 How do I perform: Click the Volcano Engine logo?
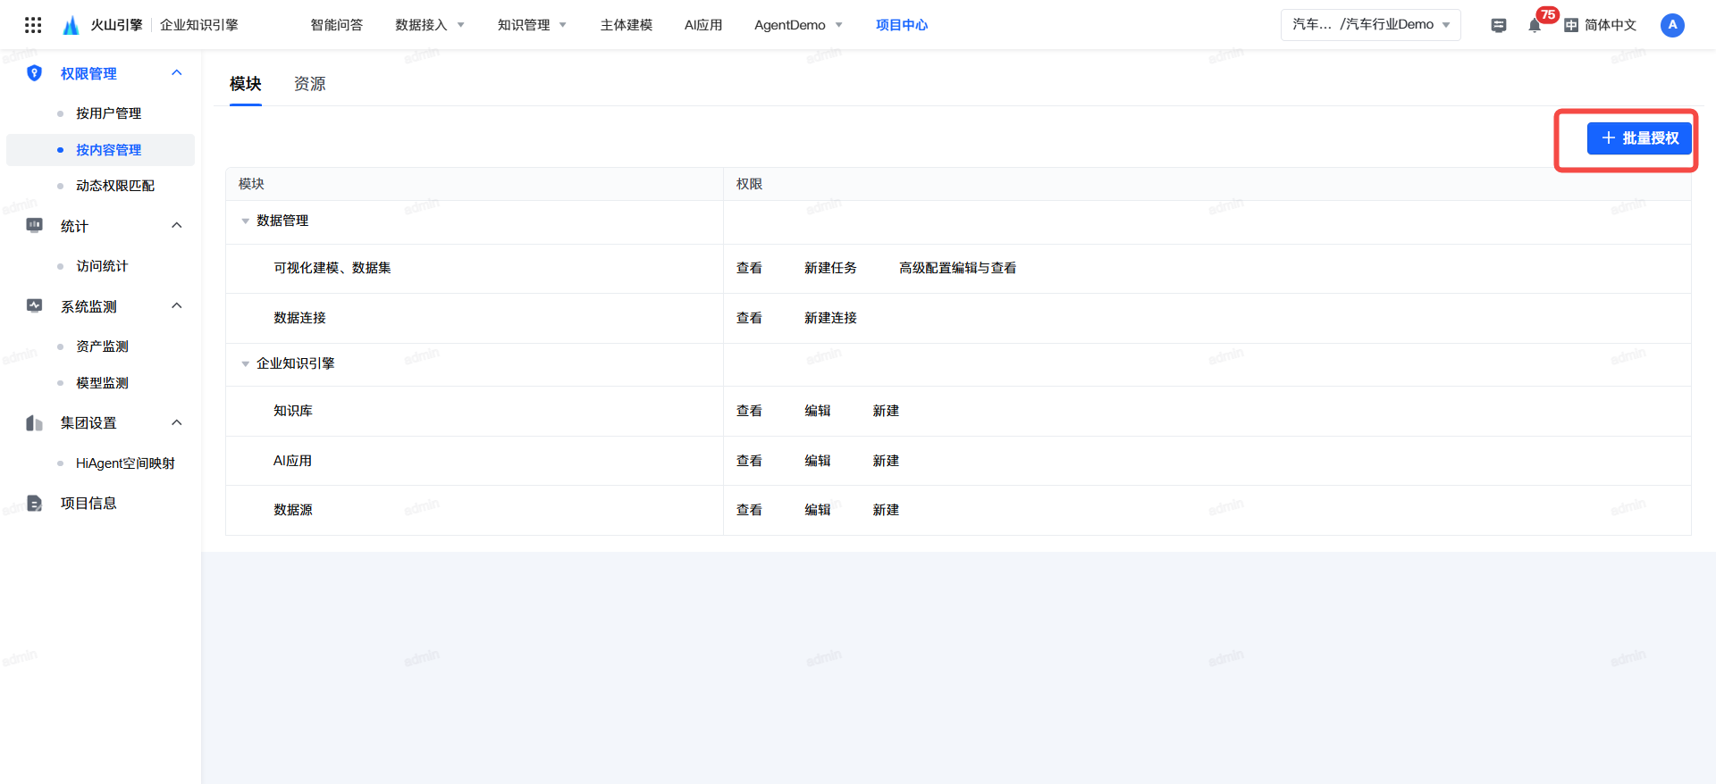tap(71, 25)
